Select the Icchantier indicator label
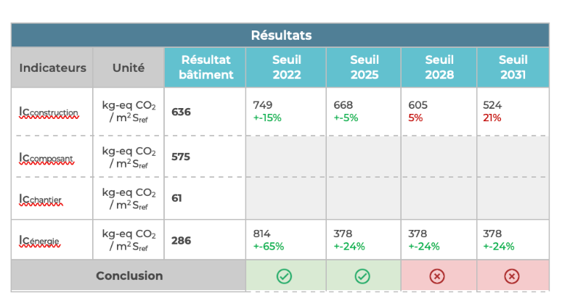This screenshot has width=570, height=301. point(41,199)
